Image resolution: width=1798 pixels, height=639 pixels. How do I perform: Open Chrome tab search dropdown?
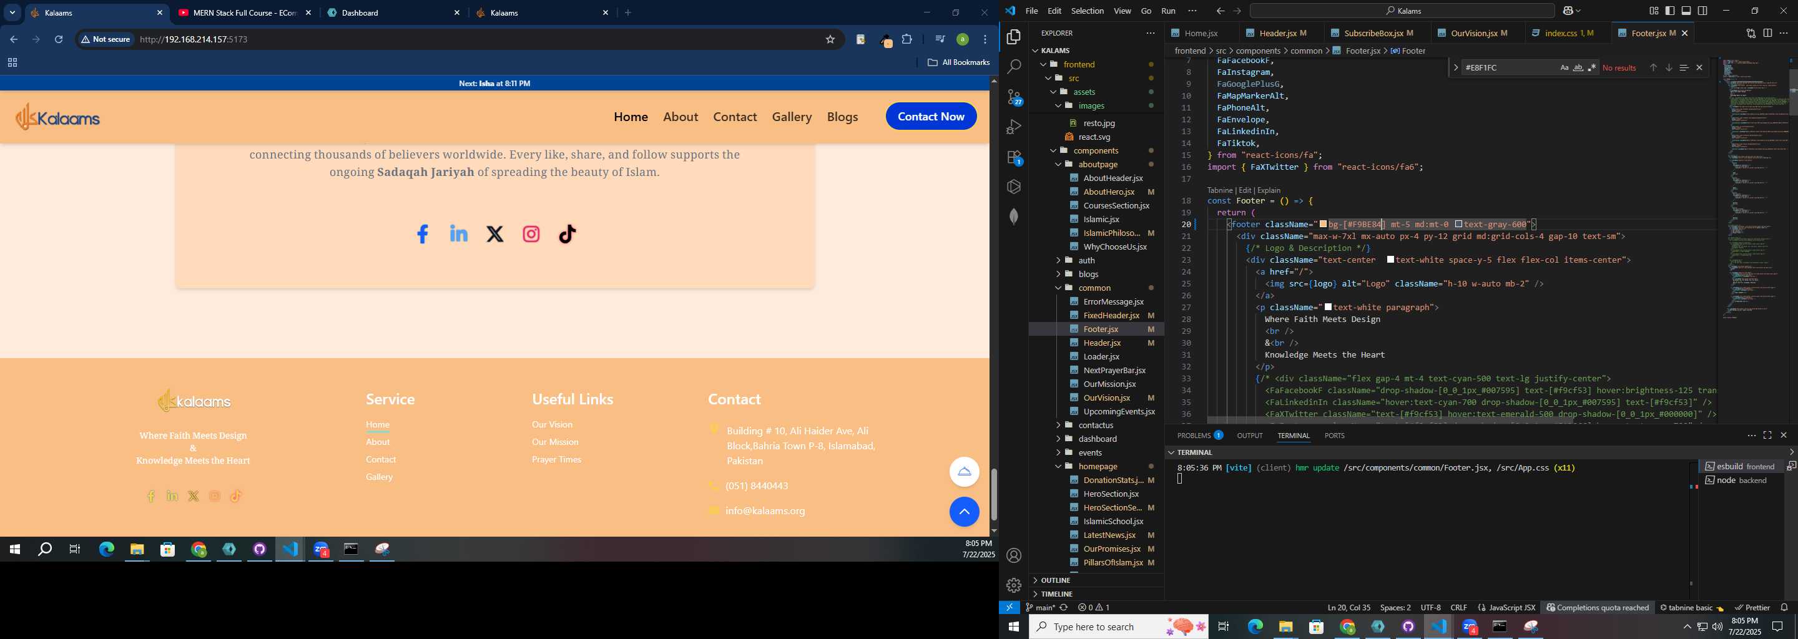click(x=12, y=12)
